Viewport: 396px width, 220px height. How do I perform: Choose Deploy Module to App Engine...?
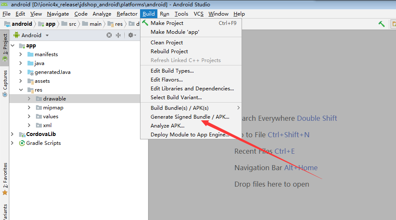[191, 135]
